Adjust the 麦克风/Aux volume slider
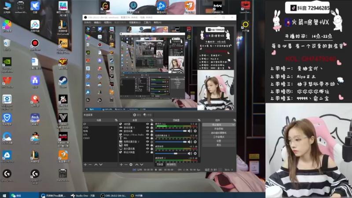This screenshot has width=352, height=198. point(171,131)
